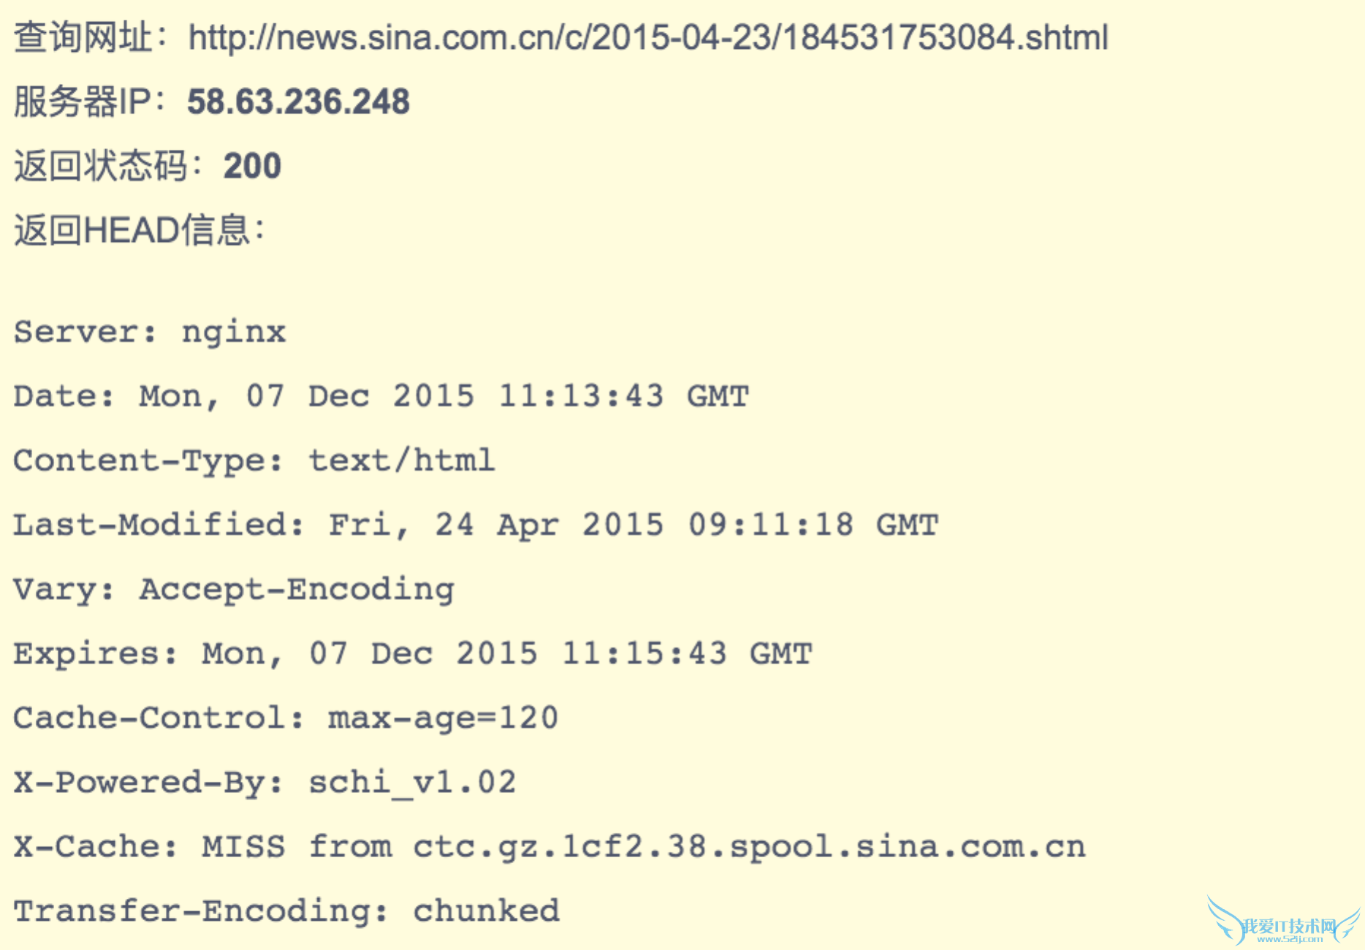1365x950 pixels.
Task: Open the www.52ij.com watermark link
Action: pos(1289,939)
